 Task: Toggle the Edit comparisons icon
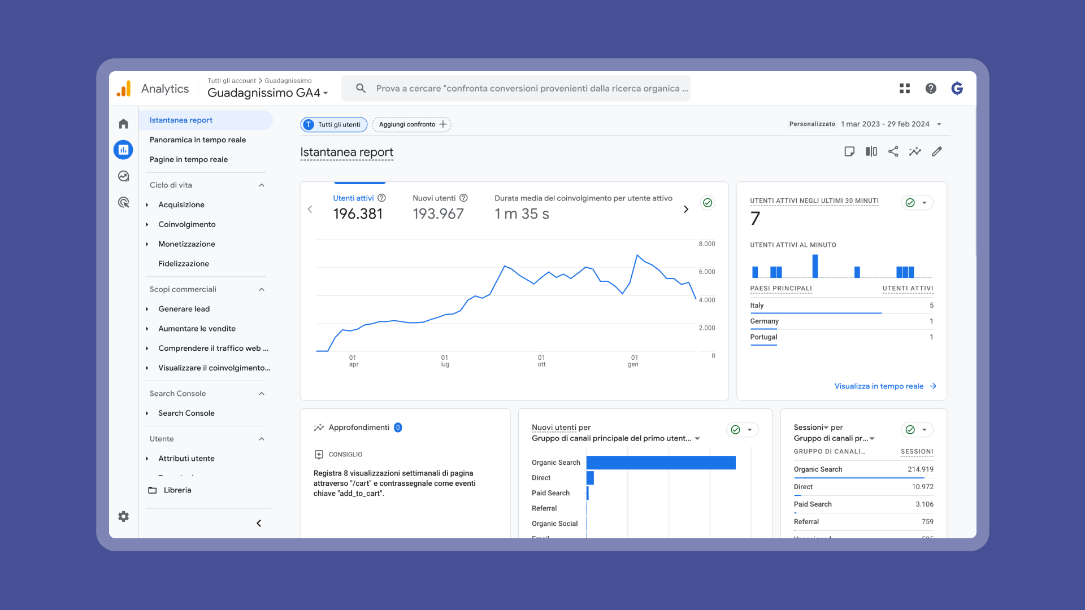pyautogui.click(x=871, y=151)
